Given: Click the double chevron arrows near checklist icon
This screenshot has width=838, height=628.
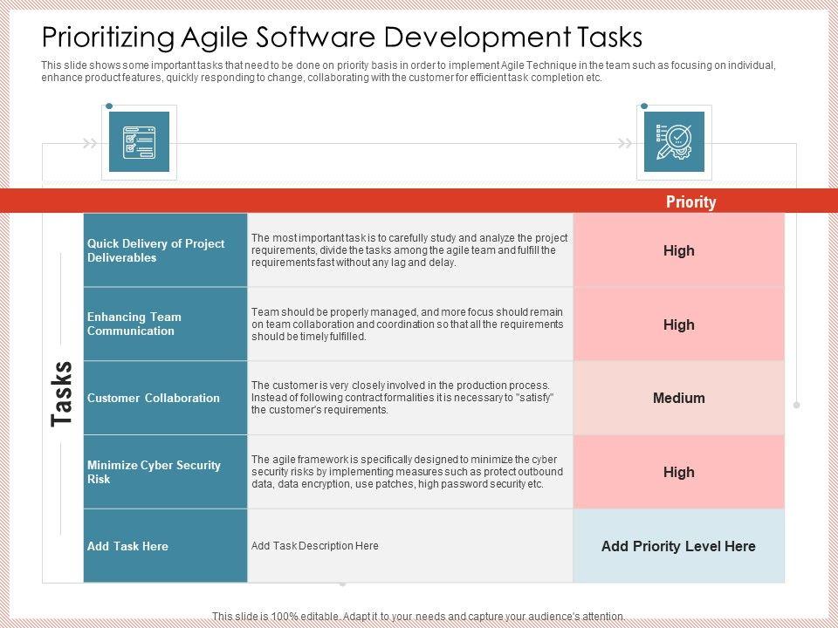Looking at the screenshot, I should coord(89,143).
